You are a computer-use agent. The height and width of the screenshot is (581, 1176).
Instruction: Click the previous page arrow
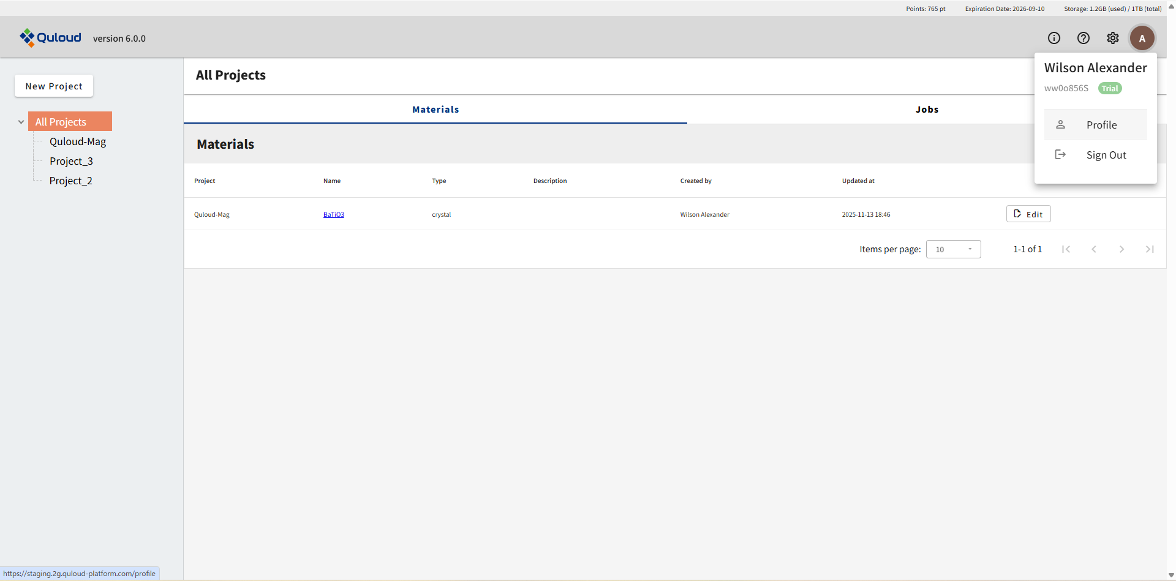point(1093,249)
